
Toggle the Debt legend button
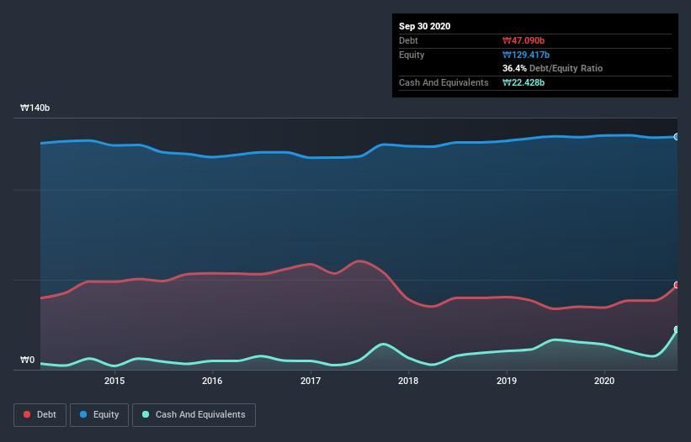click(40, 415)
